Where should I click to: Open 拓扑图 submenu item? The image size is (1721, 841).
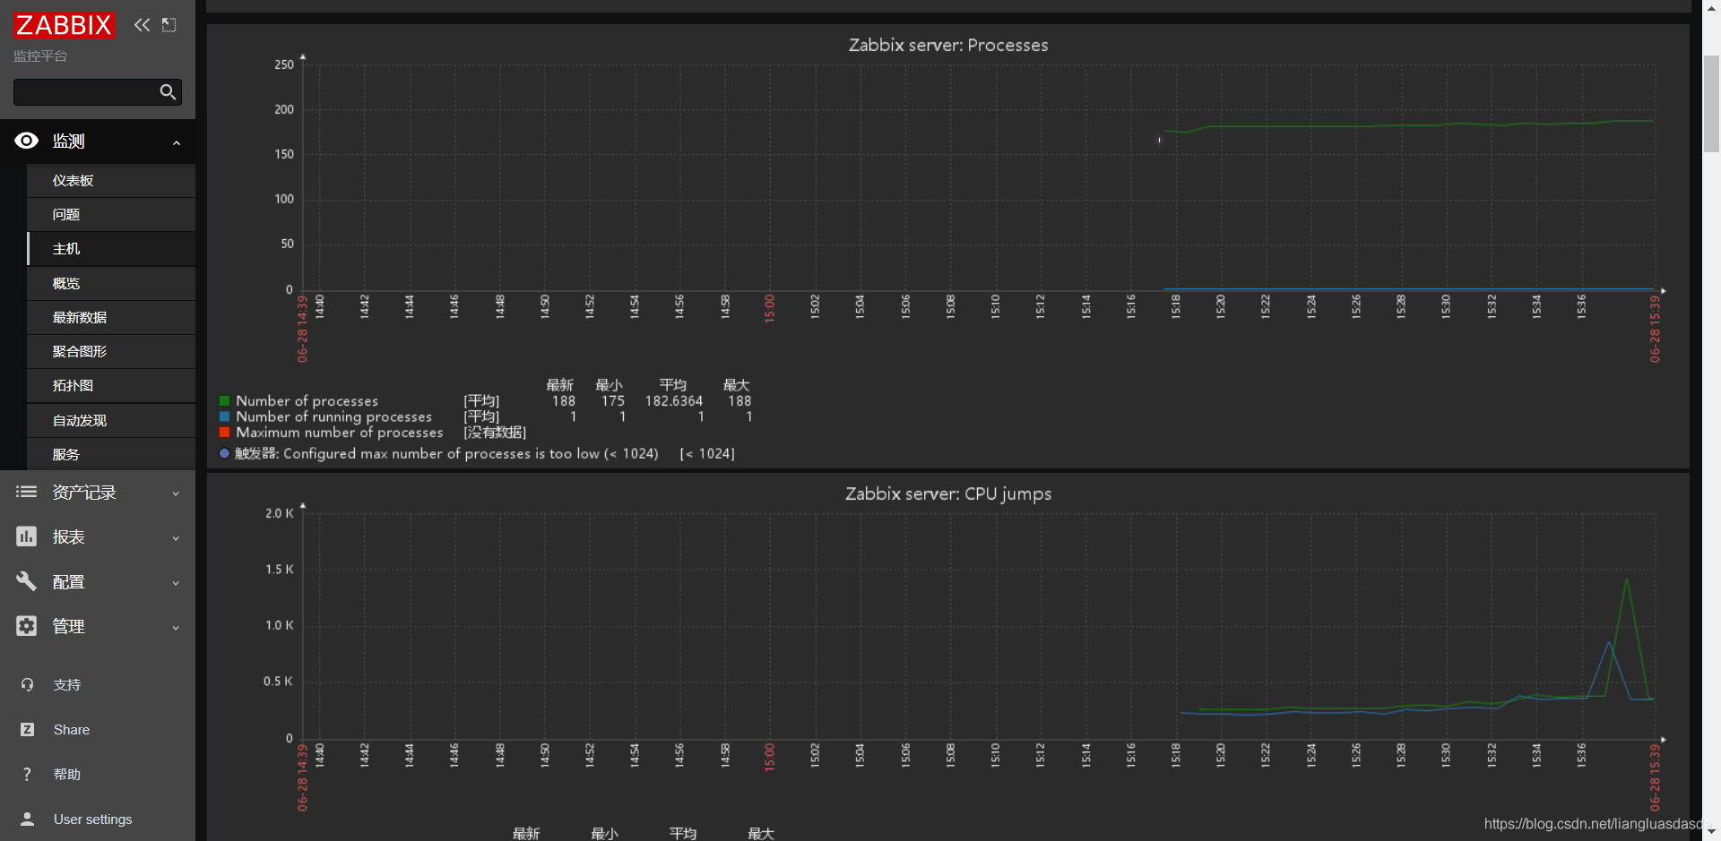click(111, 386)
